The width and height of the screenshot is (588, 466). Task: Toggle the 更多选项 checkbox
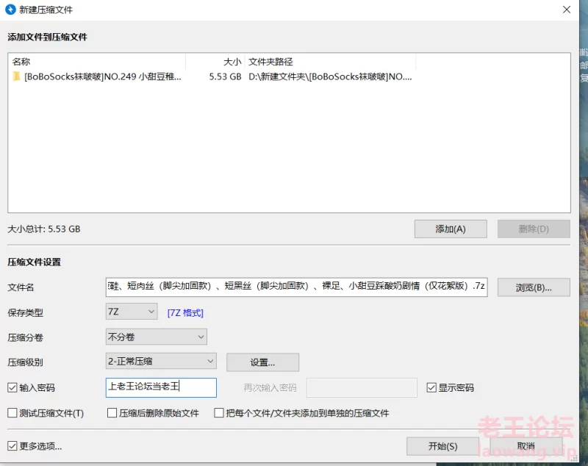tap(12, 445)
